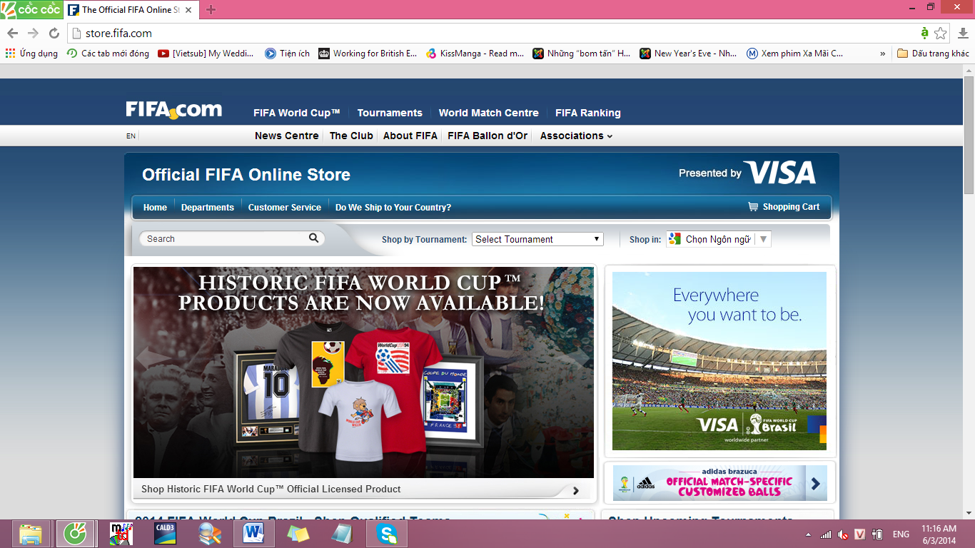This screenshot has width=975, height=548.
Task: Open FIFA Ballon d'Or
Action: click(x=487, y=136)
